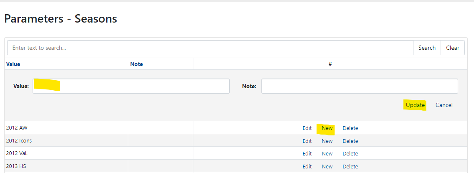Delete the 2012 Icons season
The width and height of the screenshot is (474, 173).
point(350,141)
